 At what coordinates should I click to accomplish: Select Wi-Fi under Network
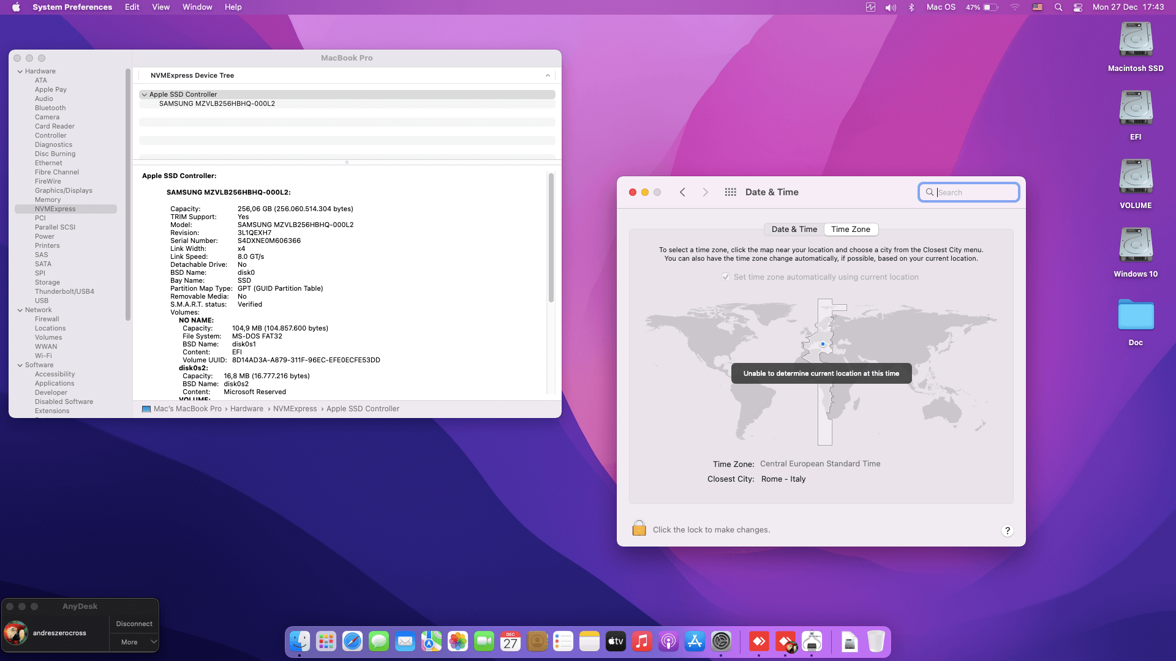coord(43,356)
